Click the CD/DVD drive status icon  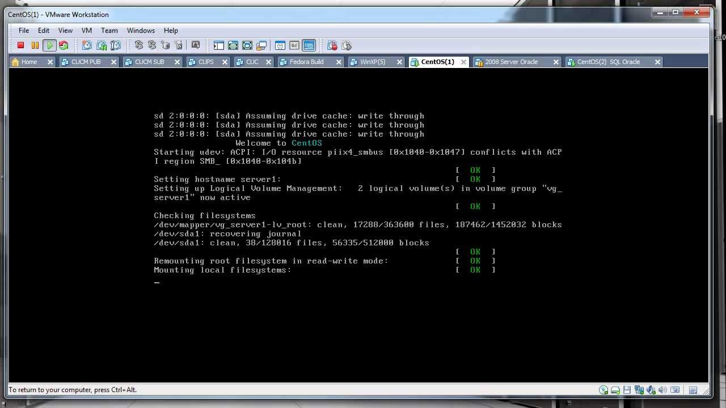click(x=603, y=390)
